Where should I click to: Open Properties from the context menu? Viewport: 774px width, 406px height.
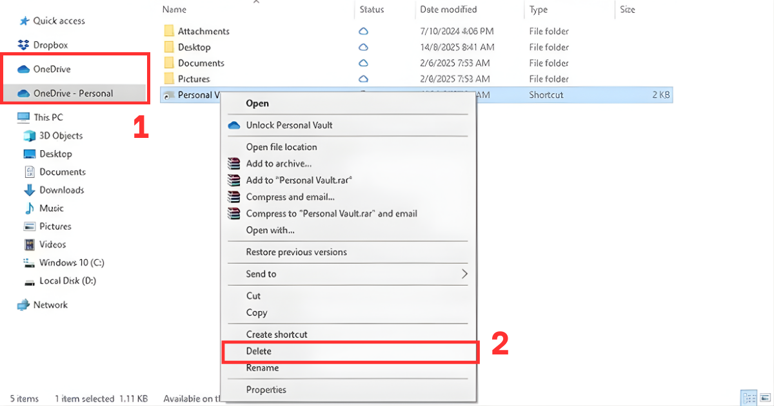coord(266,390)
